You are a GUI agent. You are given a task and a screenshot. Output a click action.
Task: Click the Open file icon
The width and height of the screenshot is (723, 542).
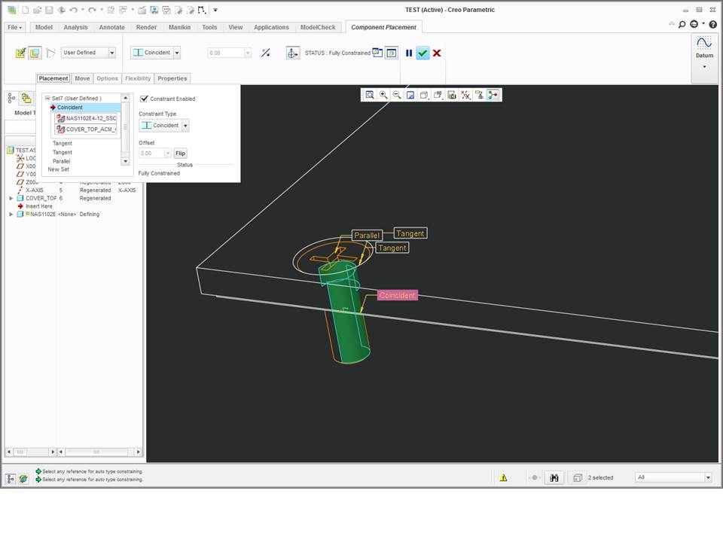point(38,10)
